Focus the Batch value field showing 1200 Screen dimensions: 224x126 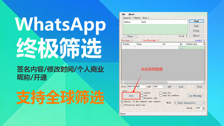pos(199,108)
